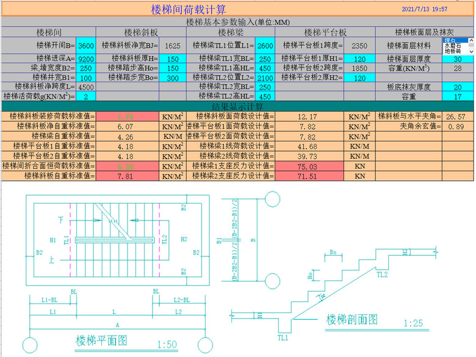Select the 楼梯梁TL1位置L1 value cell
The image size is (476, 357).
click(264, 46)
